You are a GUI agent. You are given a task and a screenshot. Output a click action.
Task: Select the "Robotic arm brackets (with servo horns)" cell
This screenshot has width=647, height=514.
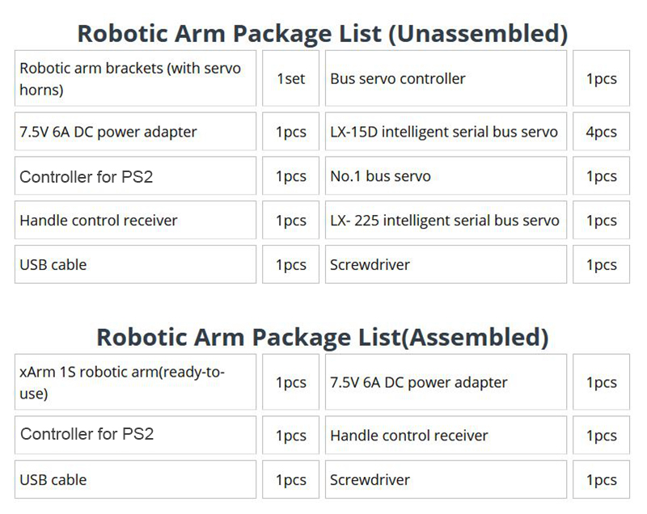pos(135,78)
